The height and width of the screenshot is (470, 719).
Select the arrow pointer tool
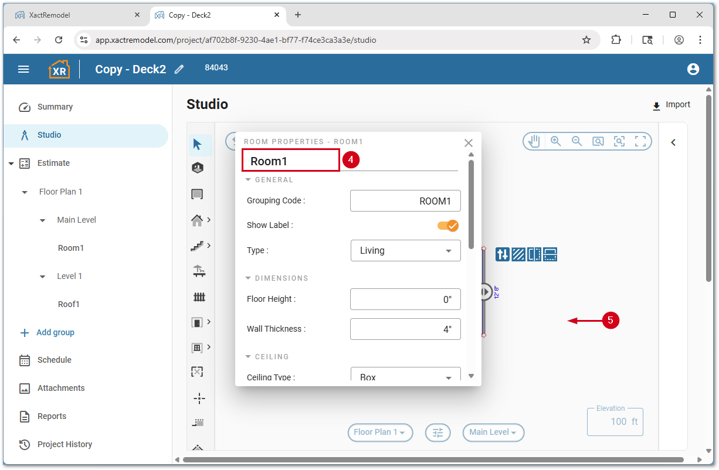click(197, 144)
